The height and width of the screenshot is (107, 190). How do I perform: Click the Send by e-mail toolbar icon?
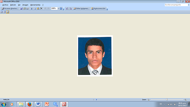point(28,9)
